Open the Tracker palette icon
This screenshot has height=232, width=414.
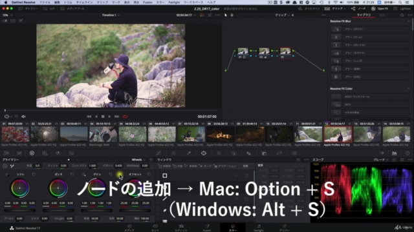pyautogui.click(x=219, y=153)
